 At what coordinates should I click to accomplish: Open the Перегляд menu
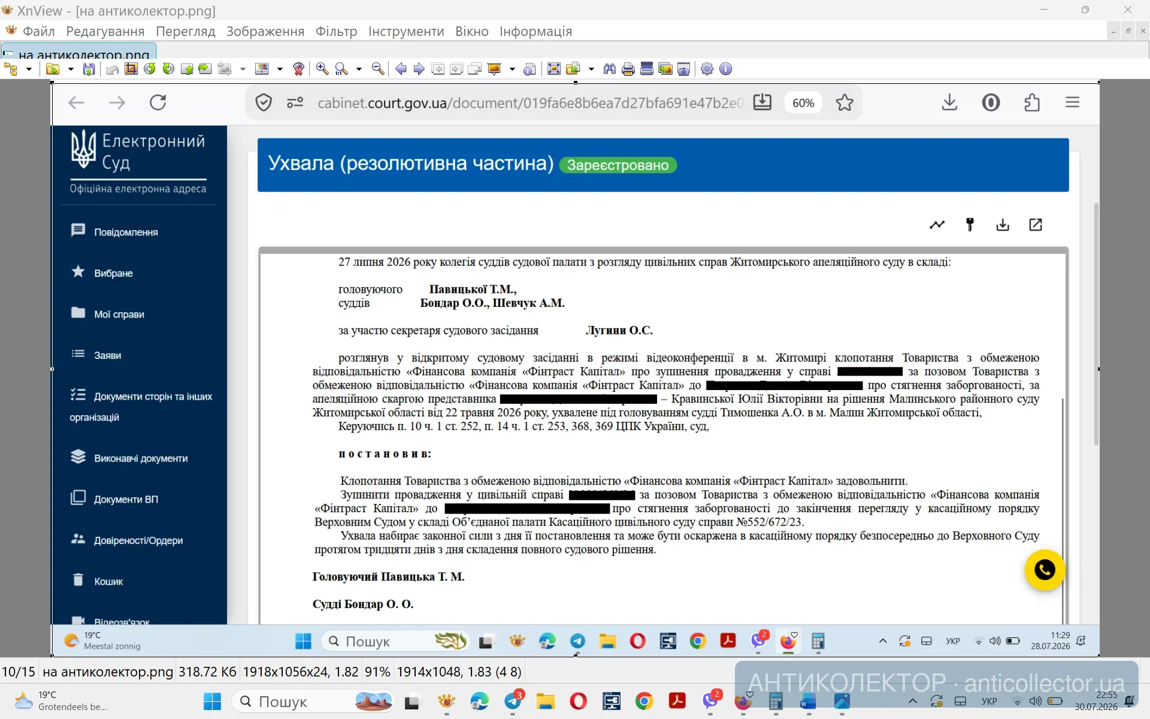[x=186, y=31]
